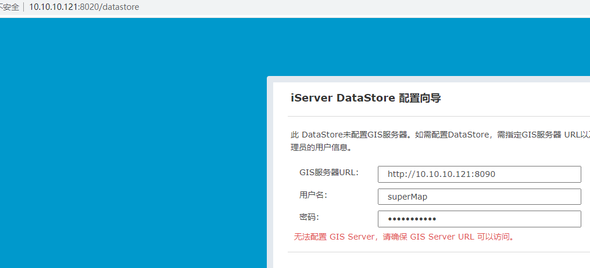Image resolution: width=590 pixels, height=268 pixels.
Task: Click the browser address bar URL 10.10.10.121:8020/datastore
Action: [x=84, y=7]
